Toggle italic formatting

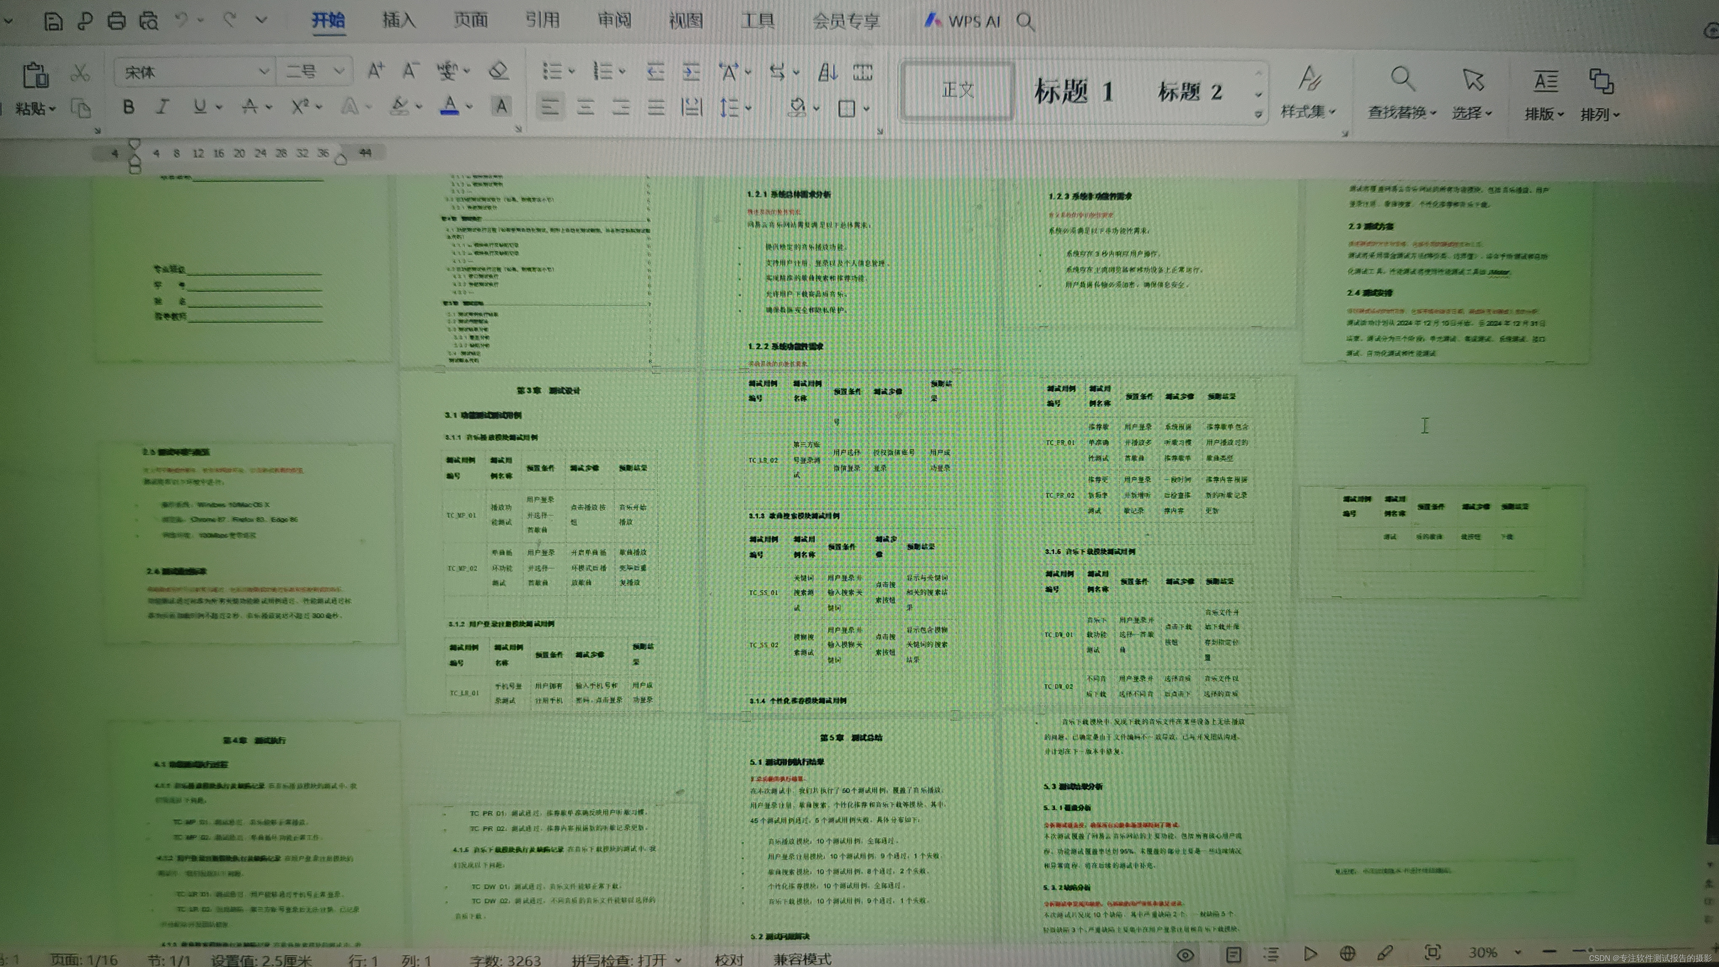click(163, 107)
